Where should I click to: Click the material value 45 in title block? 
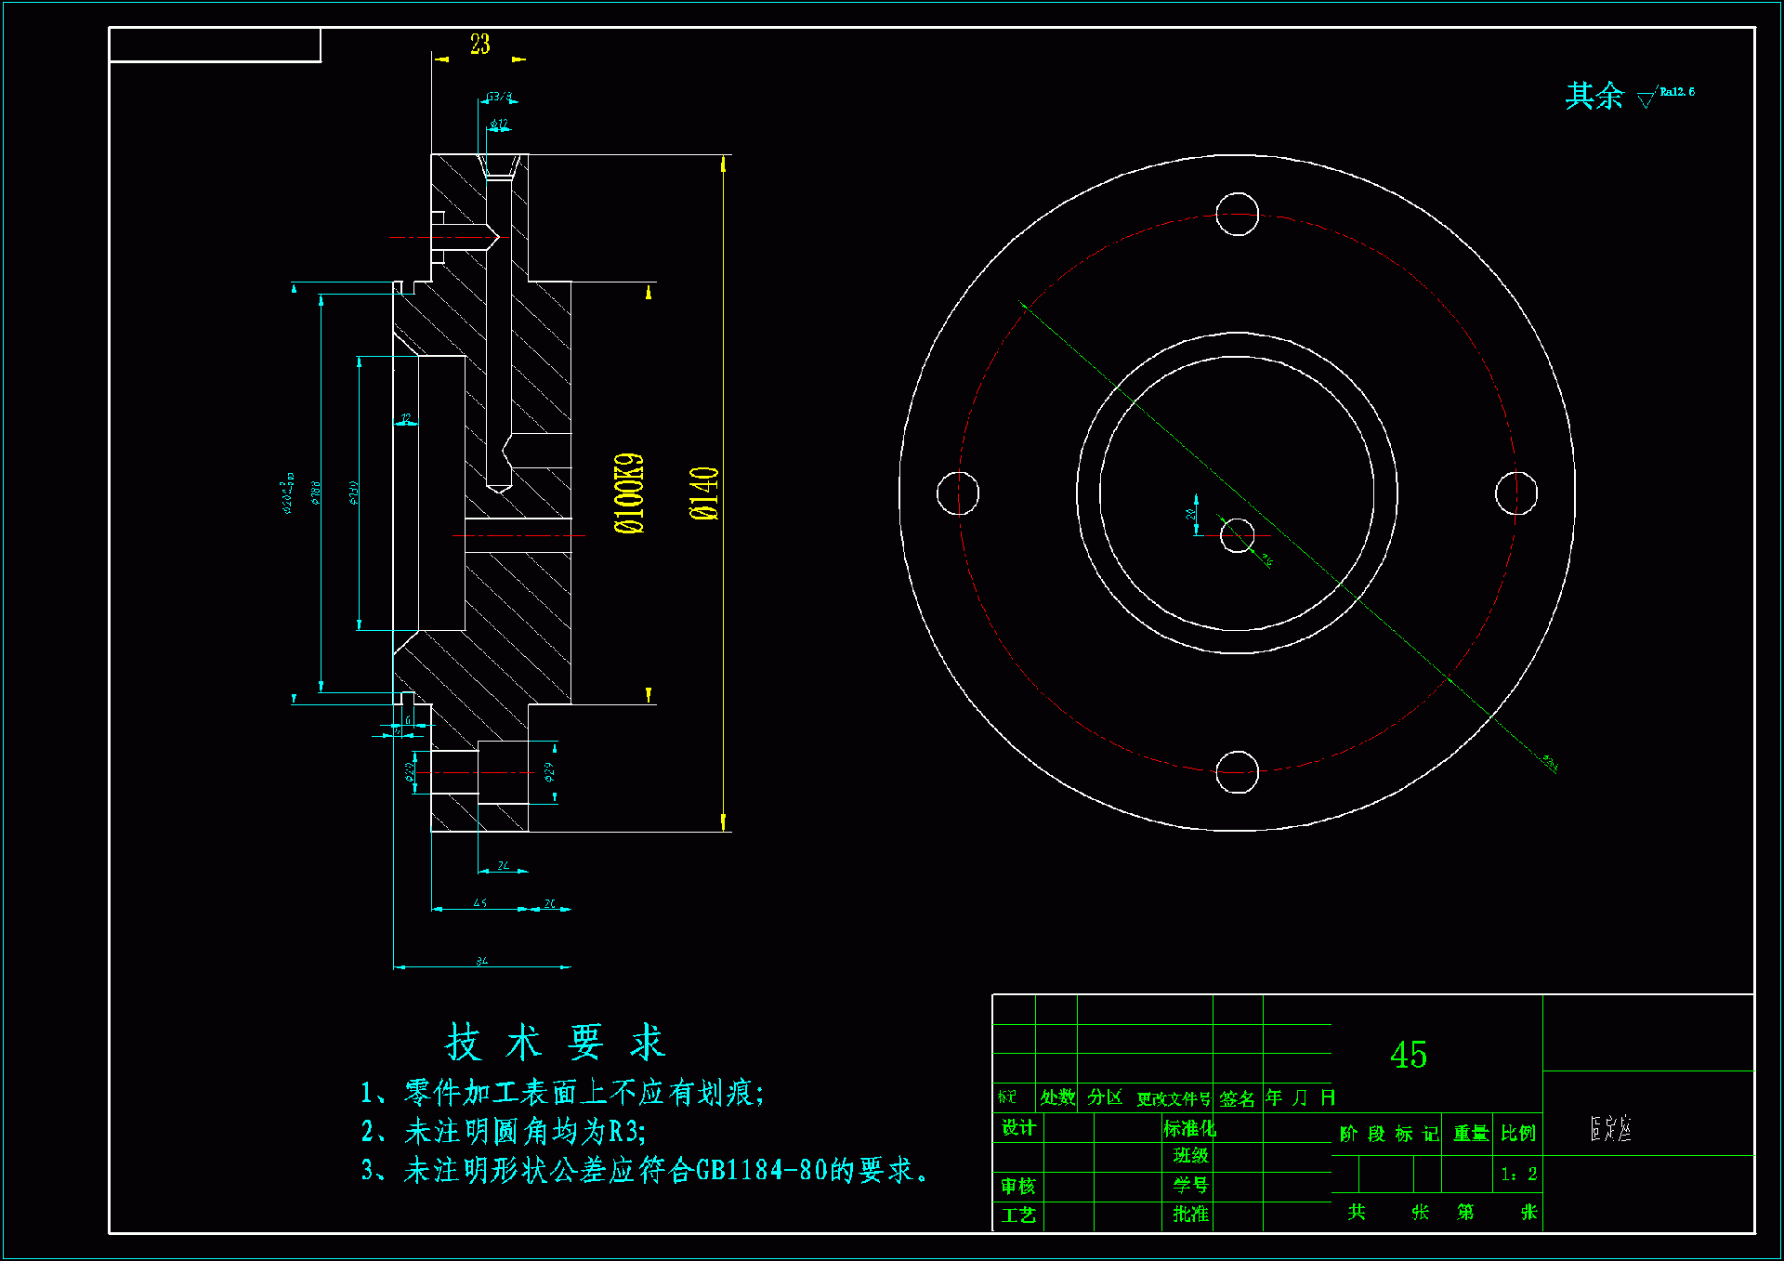pyautogui.click(x=1408, y=1055)
